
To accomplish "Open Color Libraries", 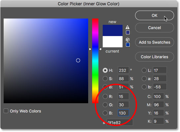I will 155,57.
